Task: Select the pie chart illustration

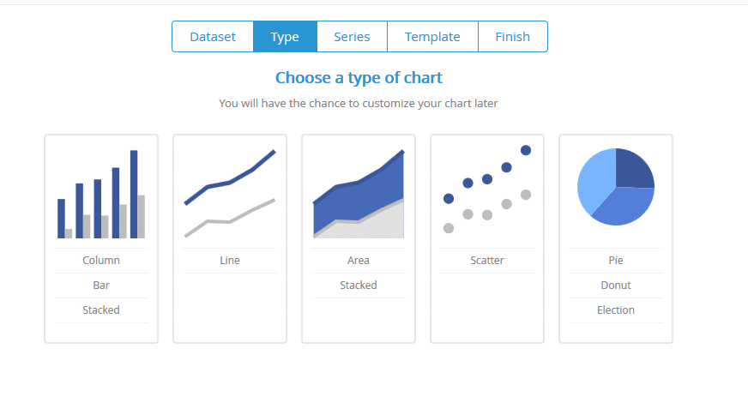Action: (616, 187)
